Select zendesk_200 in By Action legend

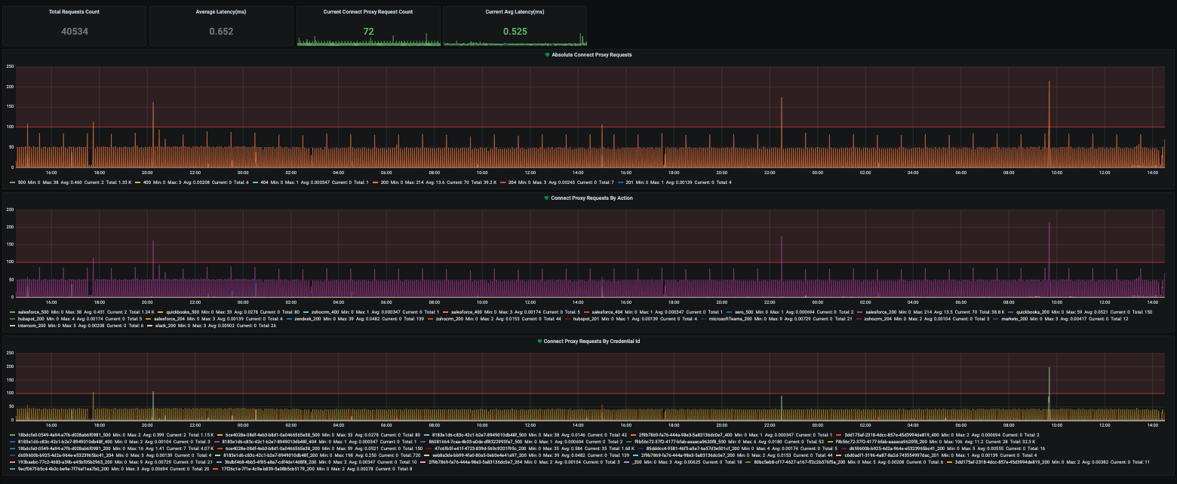click(x=308, y=319)
